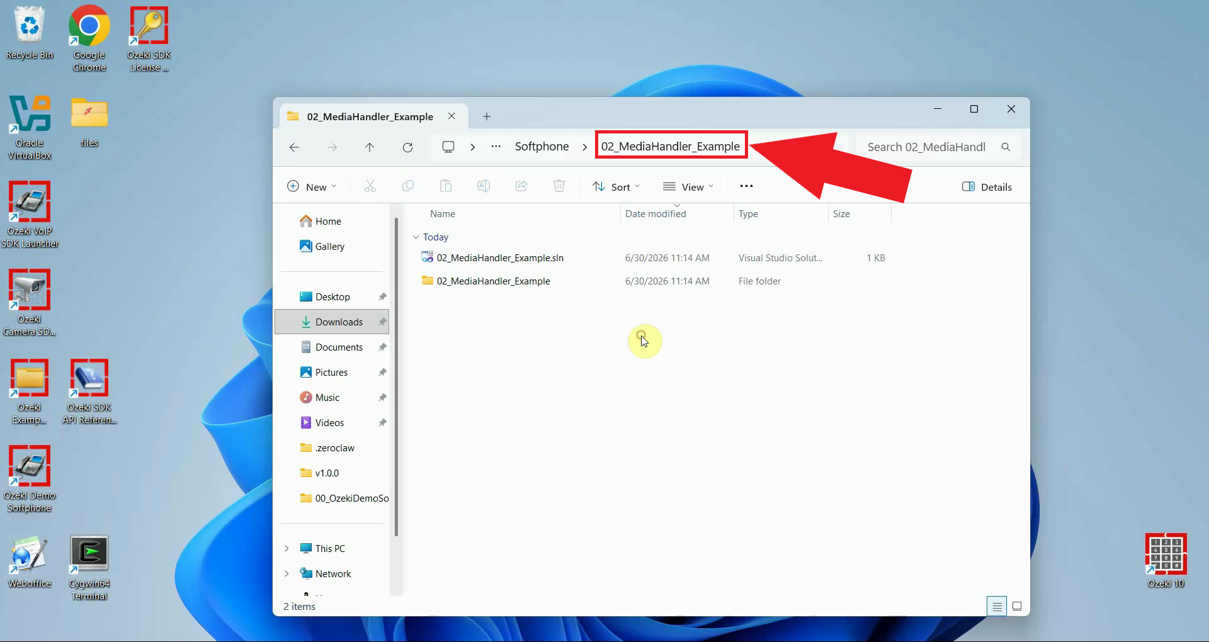Click the PC icon in address bar
Screen dimensions: 1209x642
pos(448,147)
